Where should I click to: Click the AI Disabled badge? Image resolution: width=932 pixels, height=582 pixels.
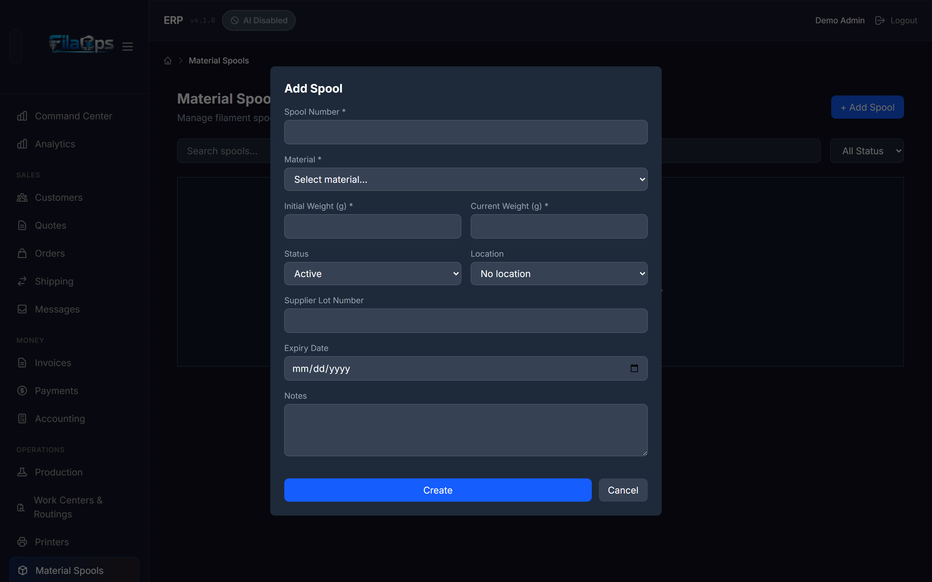tap(259, 20)
